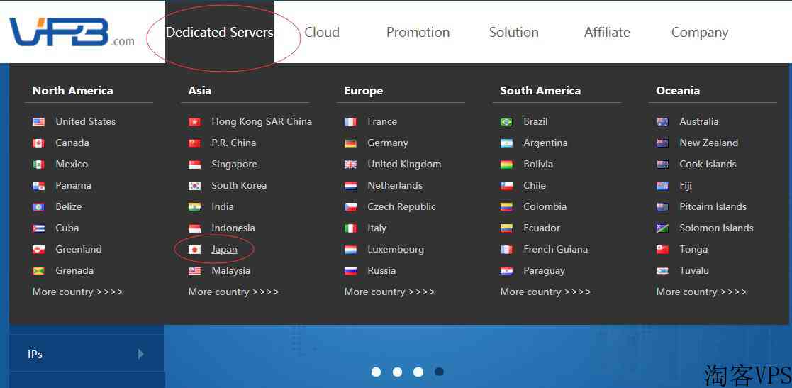Click the Canada flag icon
792x388 pixels.
click(x=38, y=143)
